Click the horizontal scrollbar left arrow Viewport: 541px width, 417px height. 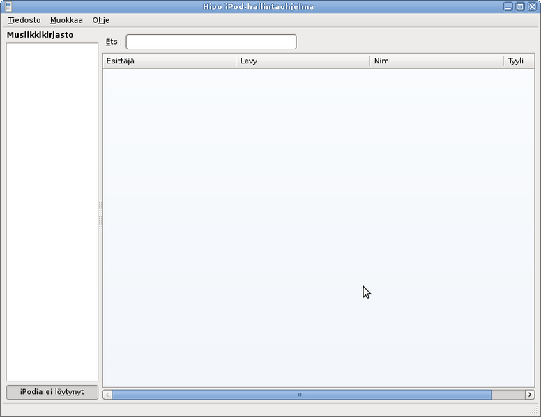pos(107,395)
